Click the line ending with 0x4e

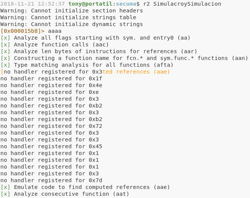coord(51,85)
